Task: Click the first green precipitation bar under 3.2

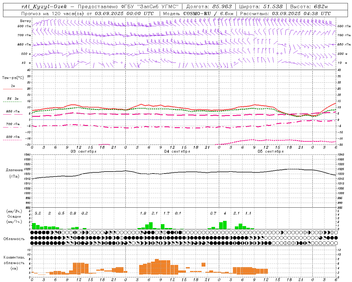Action: (x=34, y=226)
